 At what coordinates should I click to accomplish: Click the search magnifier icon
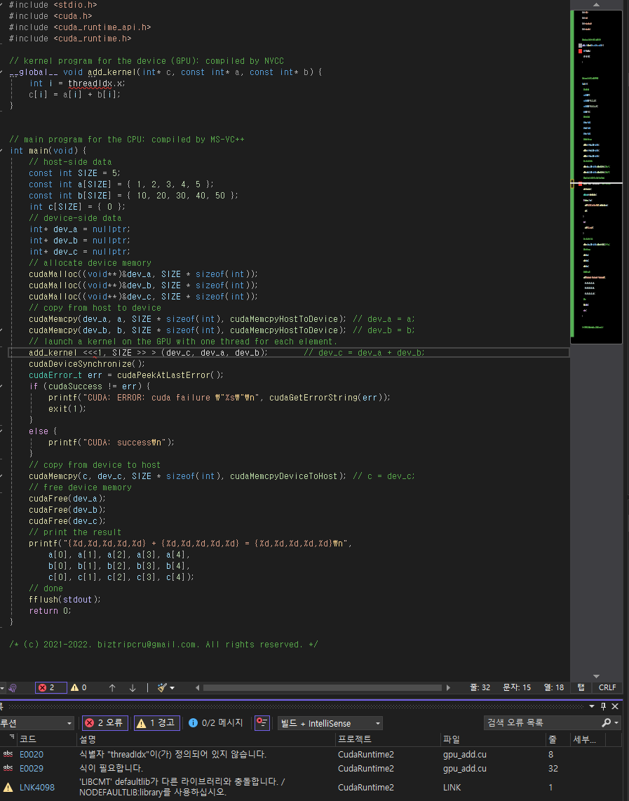click(x=606, y=723)
